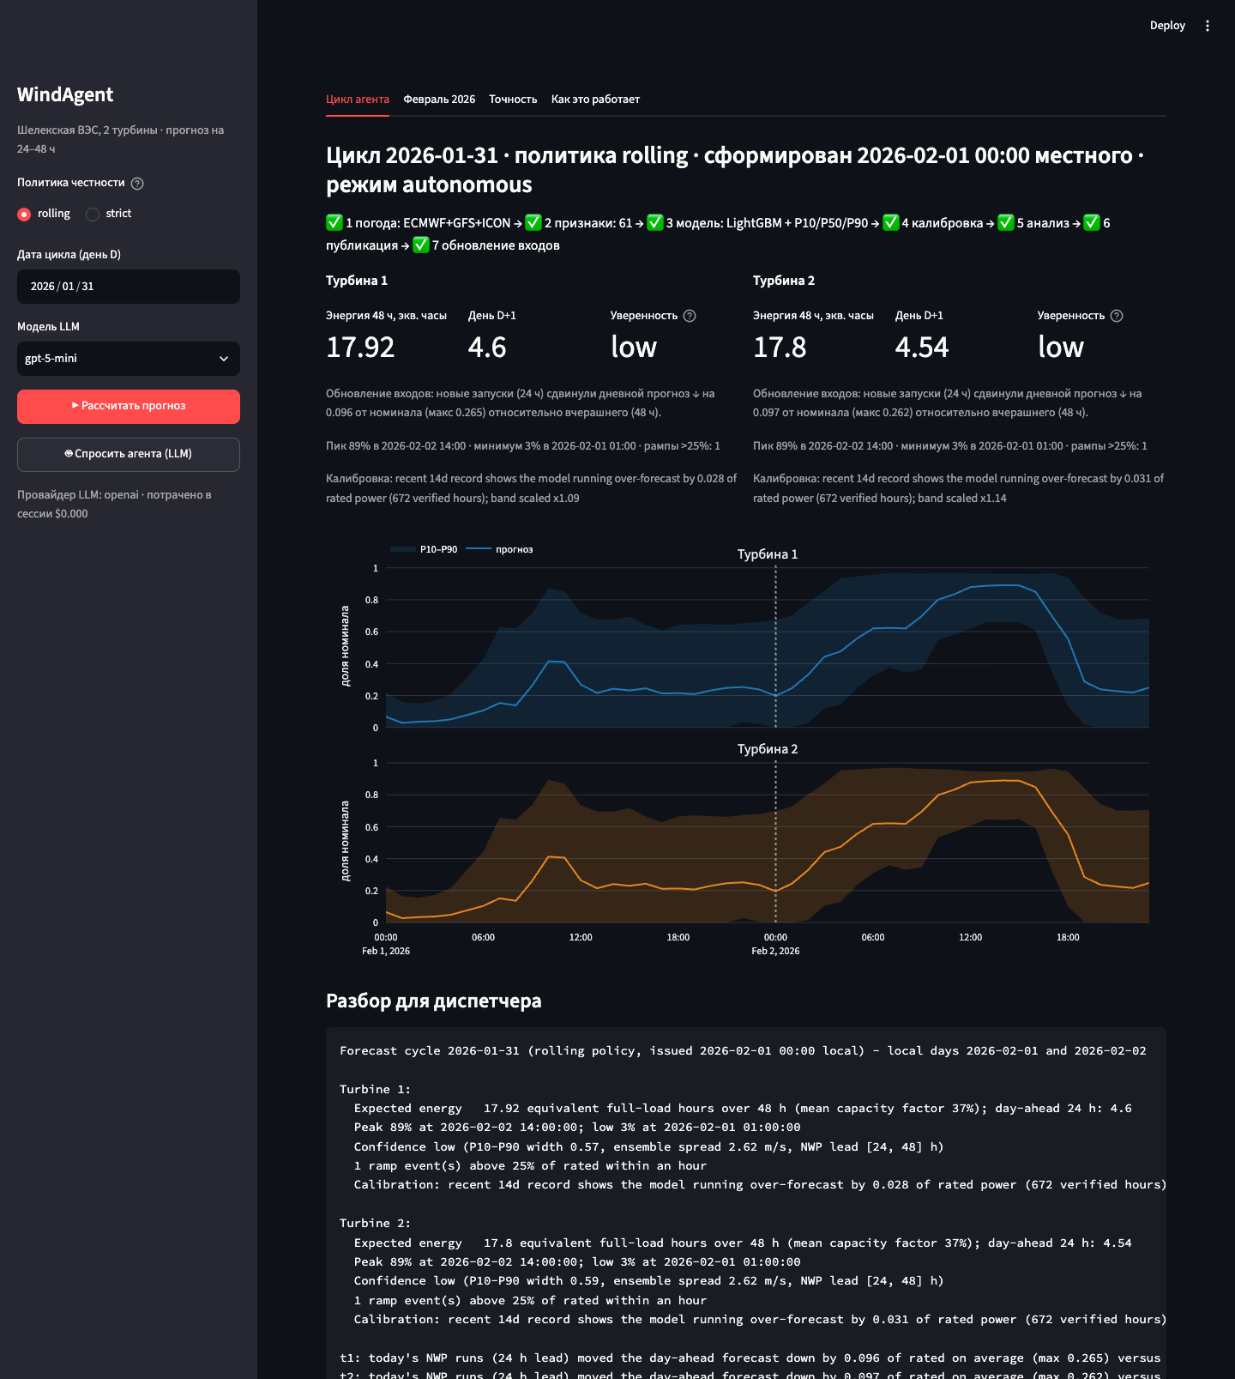
Task: Click the checkmark before 2 признаки: 61
Action: 533,223
